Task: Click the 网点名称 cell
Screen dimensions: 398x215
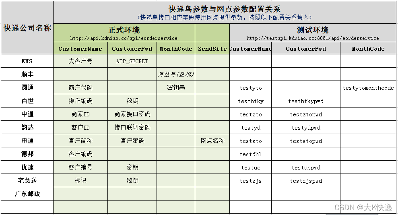Action: coord(212,141)
